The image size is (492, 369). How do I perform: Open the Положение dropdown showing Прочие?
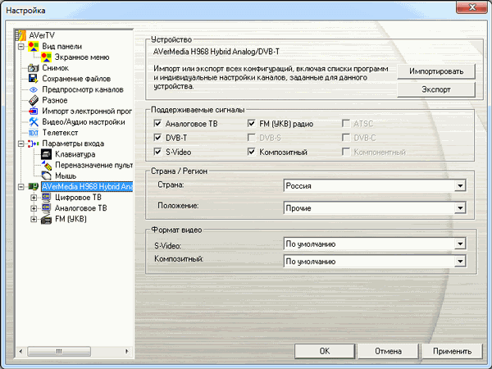[x=375, y=207]
